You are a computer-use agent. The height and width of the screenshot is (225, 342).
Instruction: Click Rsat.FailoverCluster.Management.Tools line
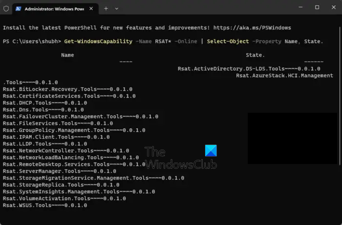(81, 117)
